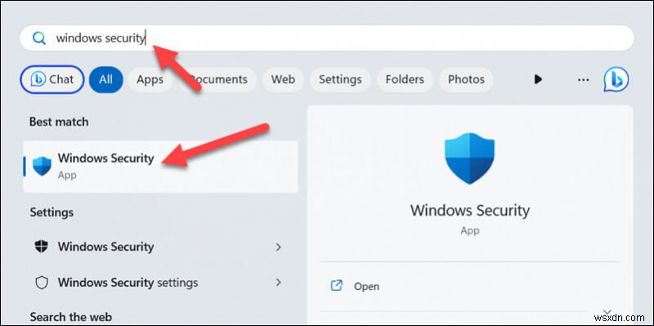The width and height of the screenshot is (654, 326).
Task: Open the three-dot options menu
Action: point(583,79)
